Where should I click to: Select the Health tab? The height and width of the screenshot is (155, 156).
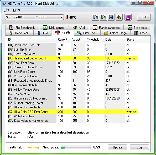tap(63, 32)
